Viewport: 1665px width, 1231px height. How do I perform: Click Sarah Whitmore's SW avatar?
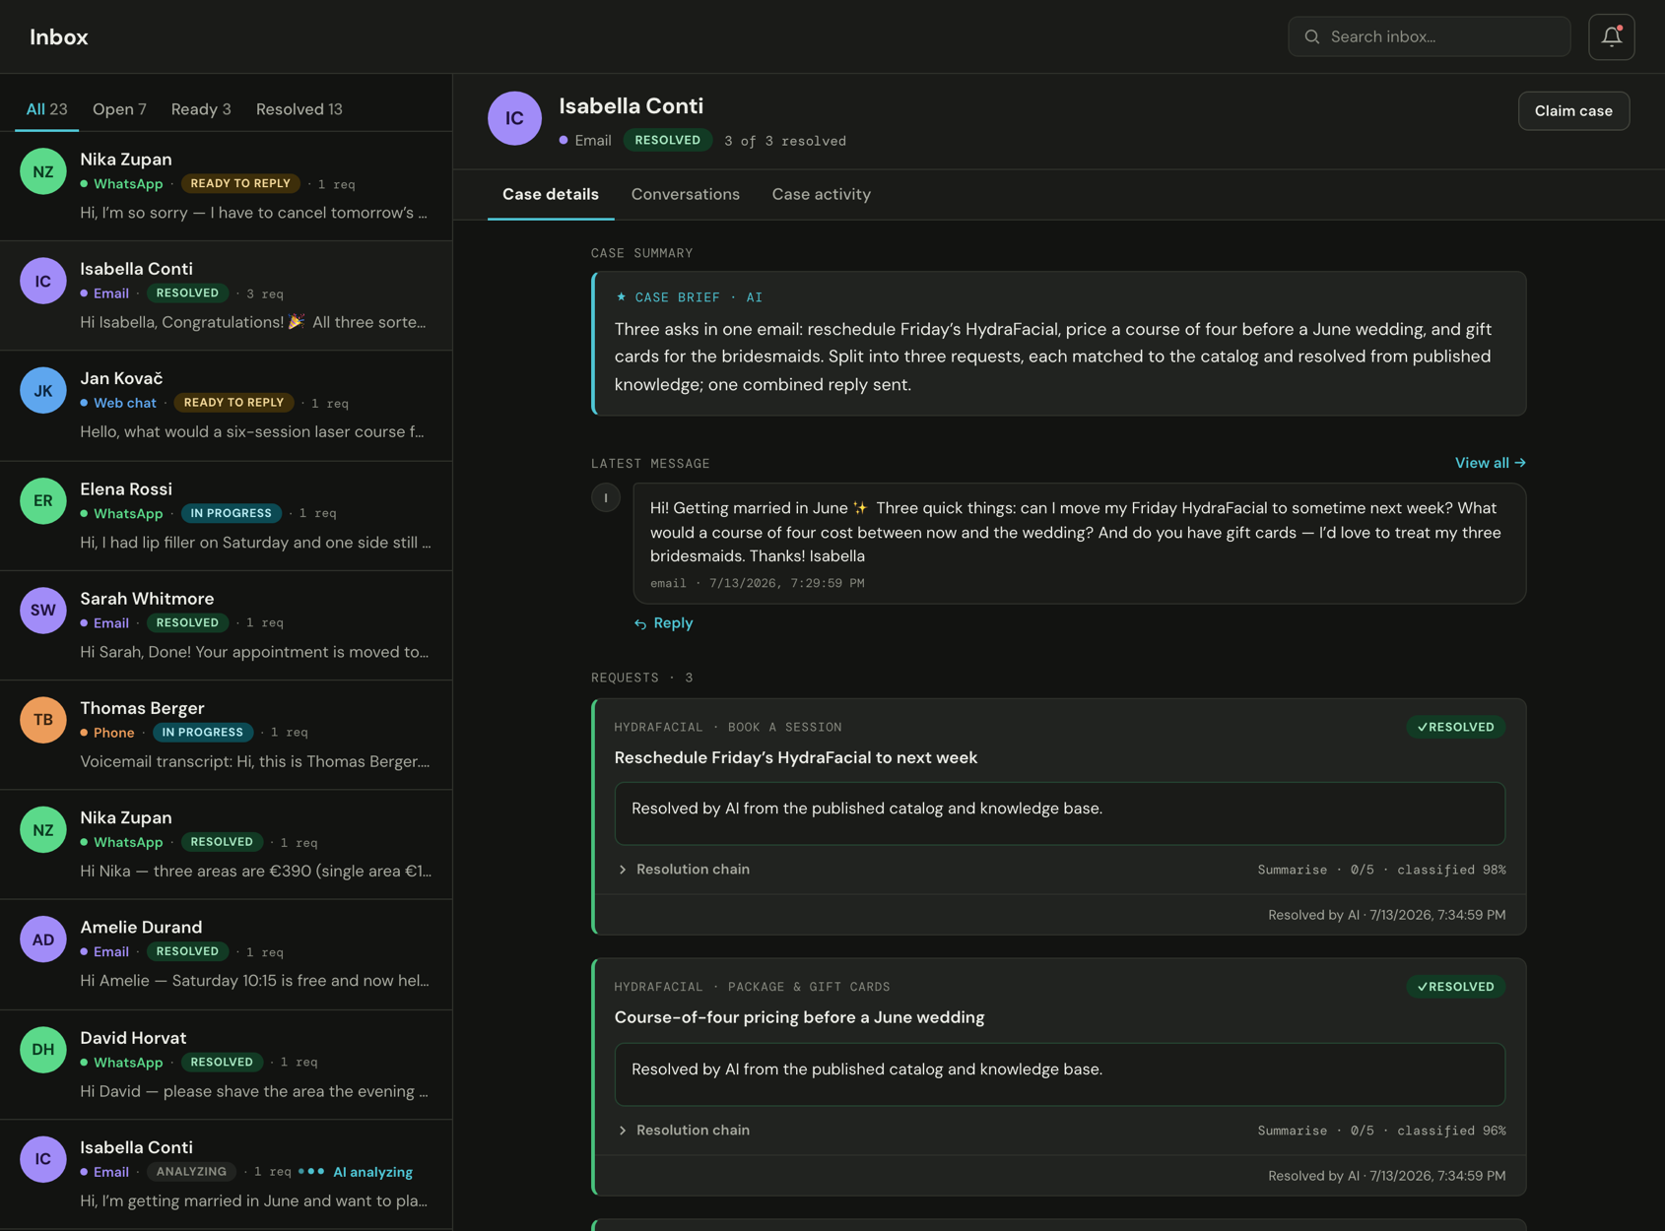tap(42, 611)
